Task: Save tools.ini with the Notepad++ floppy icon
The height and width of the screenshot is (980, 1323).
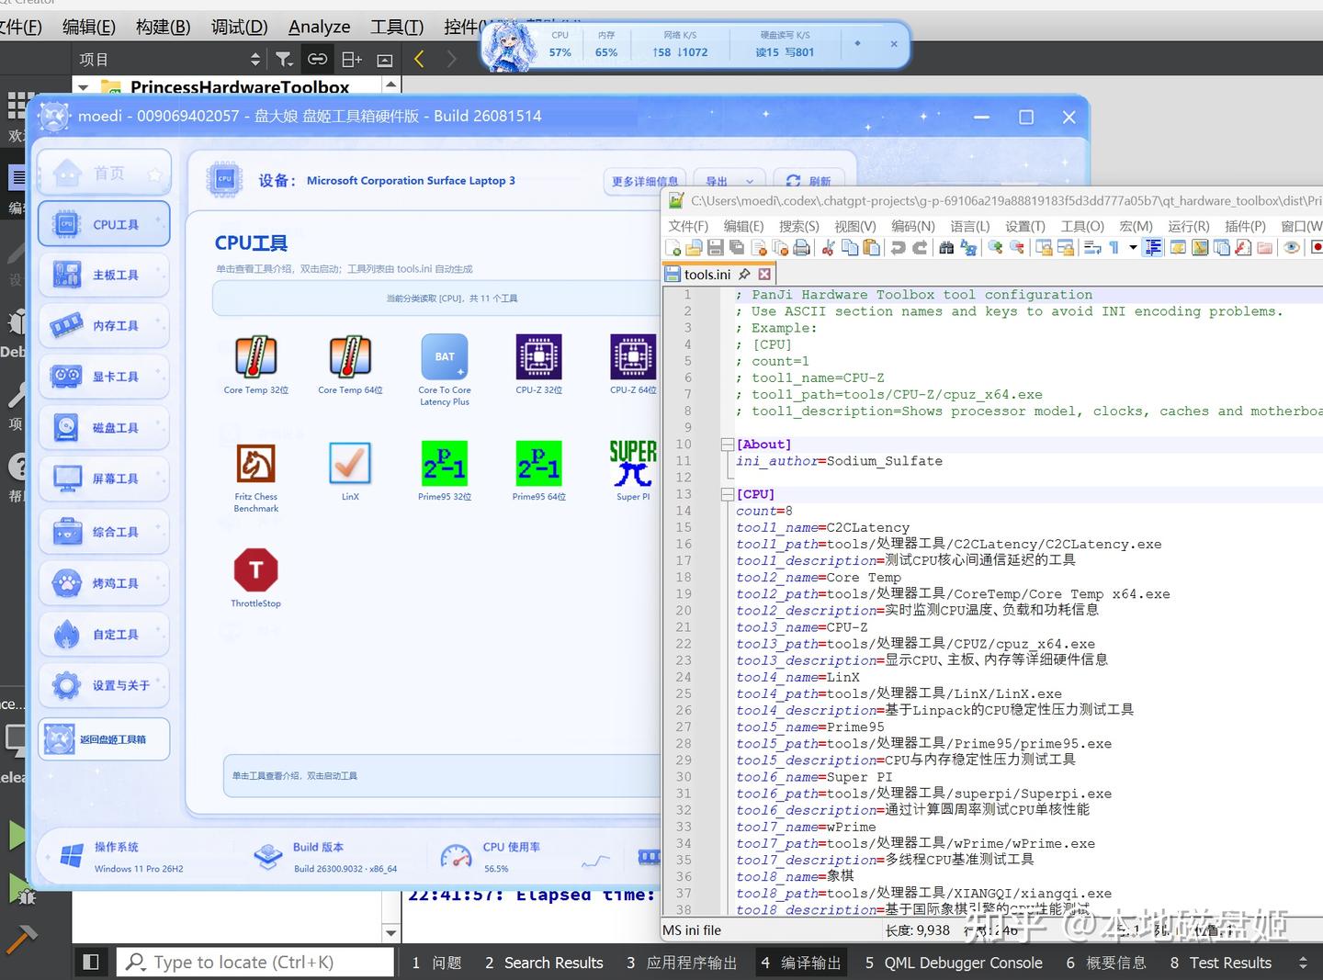Action: pos(716,247)
